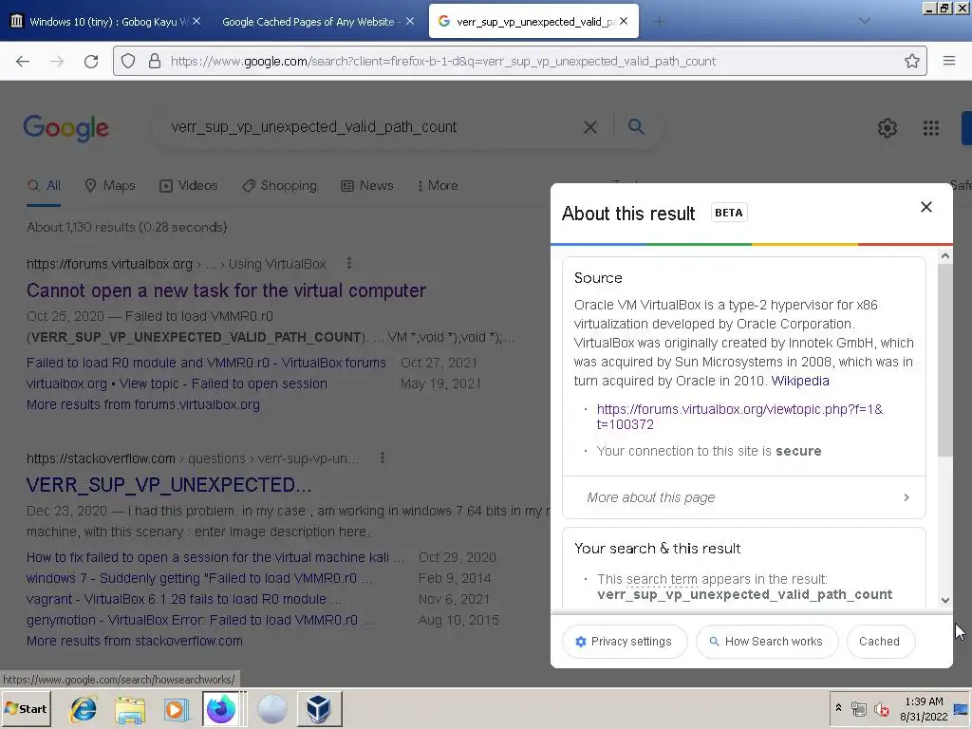Open three-dot menu for stackoverflow.com result
The width and height of the screenshot is (972, 729).
(x=383, y=458)
